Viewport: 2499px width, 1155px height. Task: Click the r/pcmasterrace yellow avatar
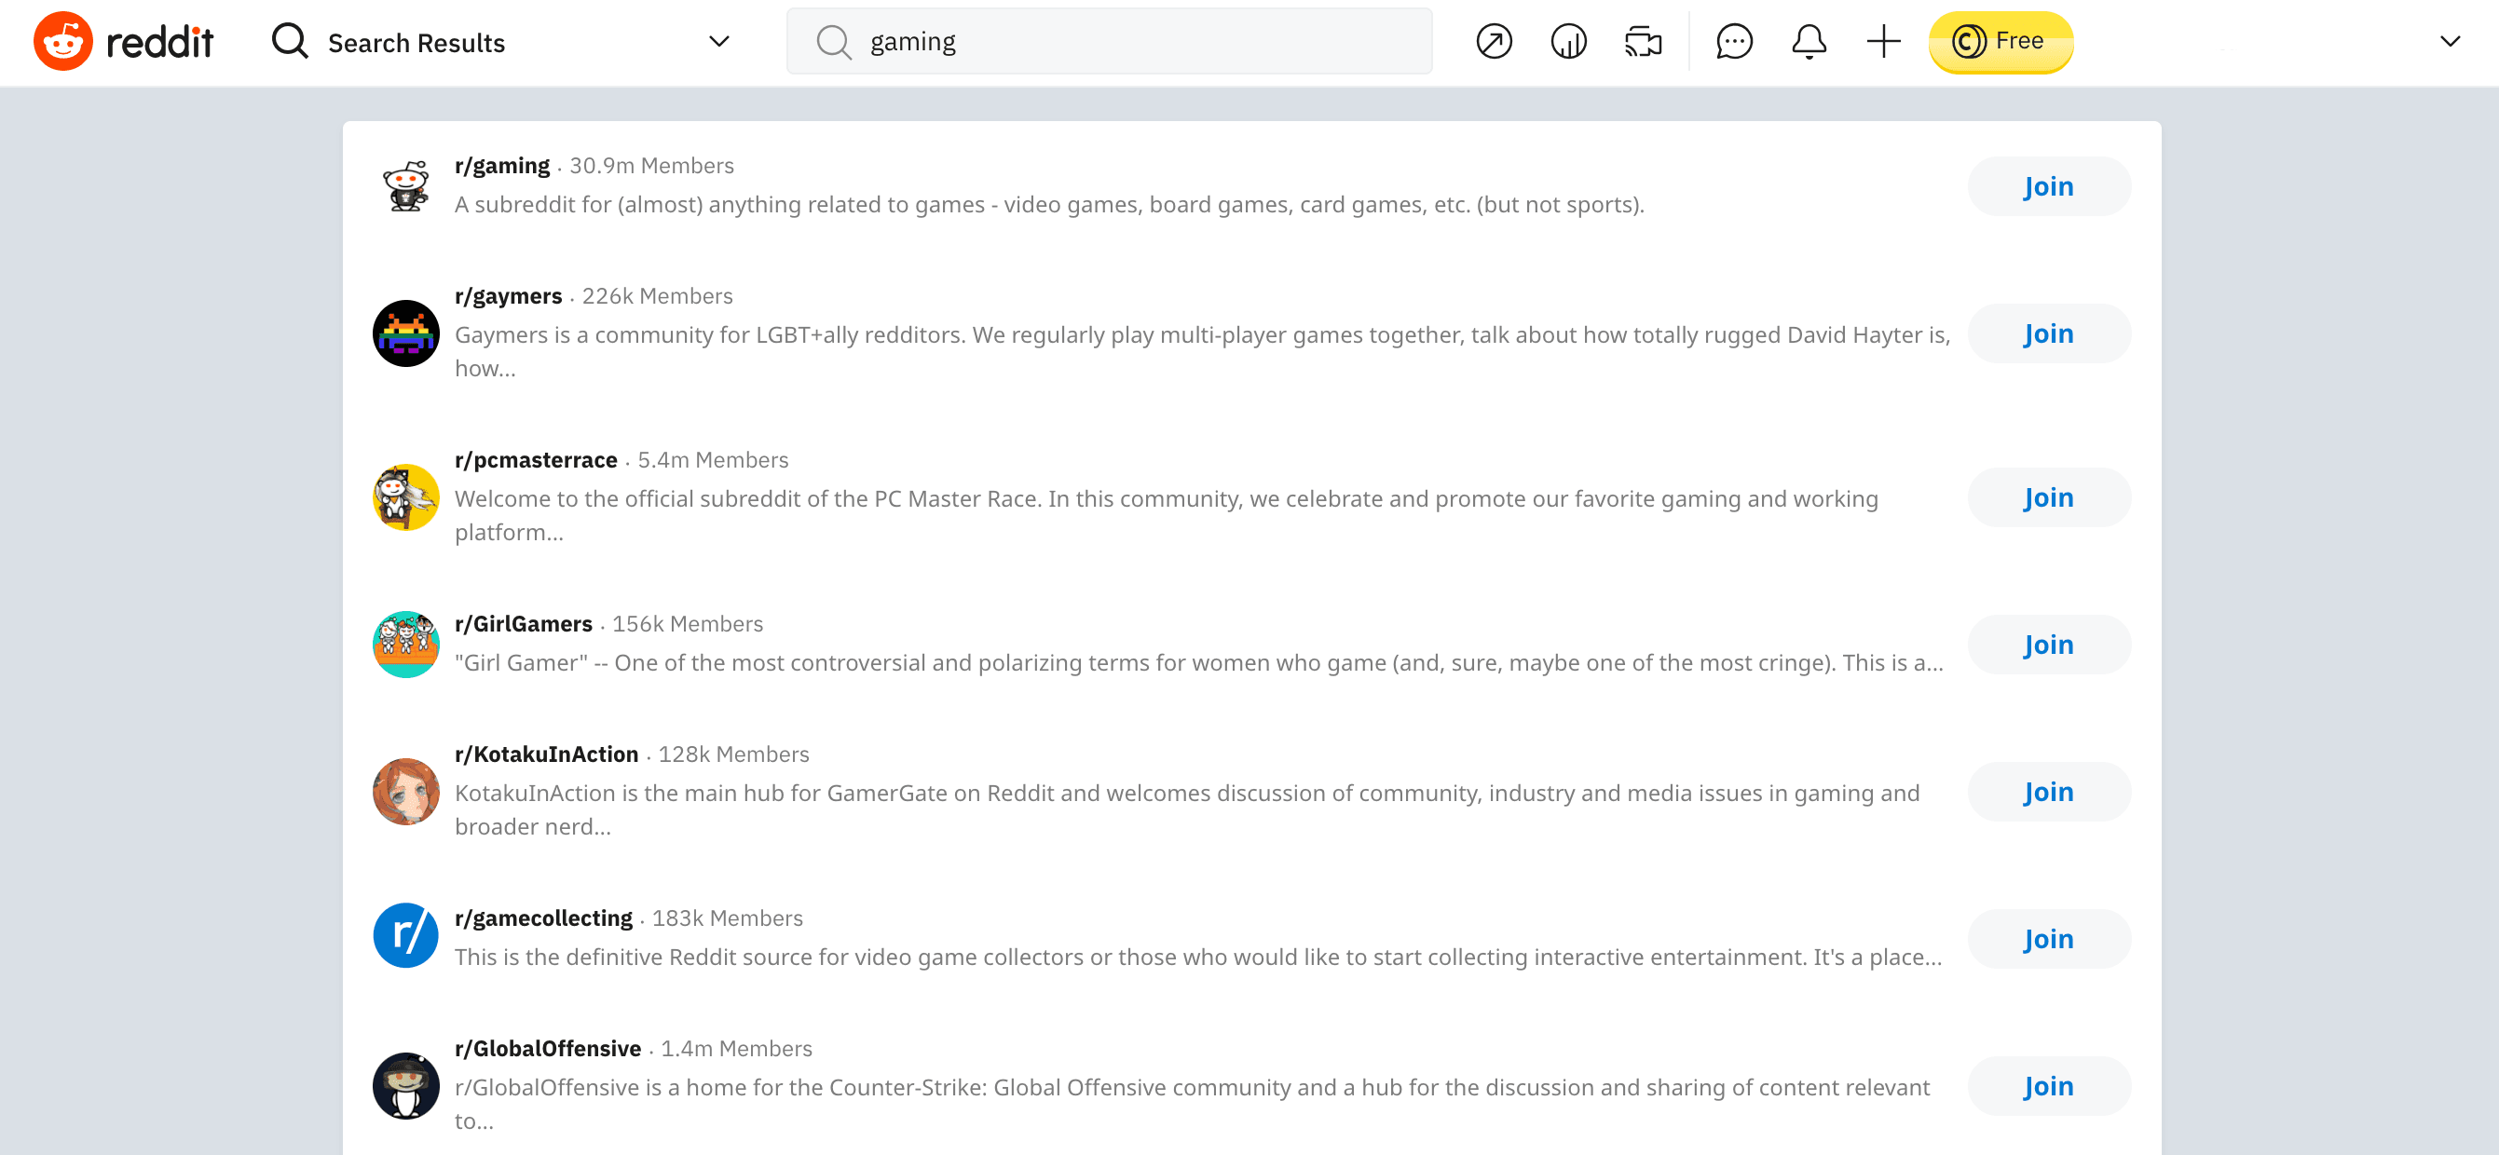[405, 497]
